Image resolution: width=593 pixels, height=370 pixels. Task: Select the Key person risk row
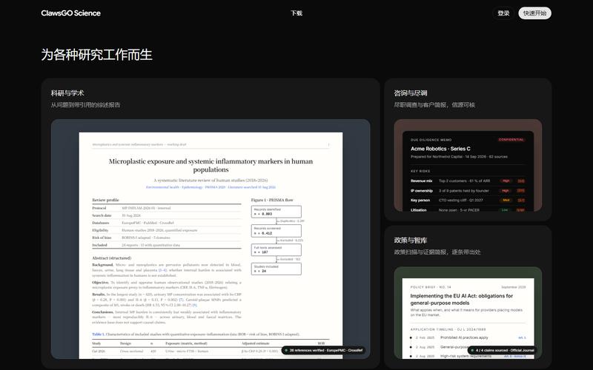(x=468, y=200)
